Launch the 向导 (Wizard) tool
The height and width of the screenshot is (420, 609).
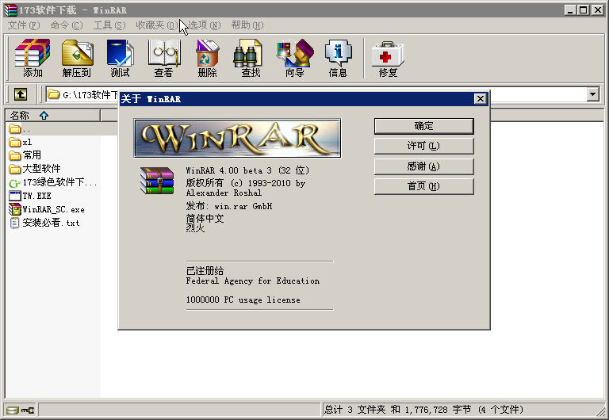click(x=294, y=58)
